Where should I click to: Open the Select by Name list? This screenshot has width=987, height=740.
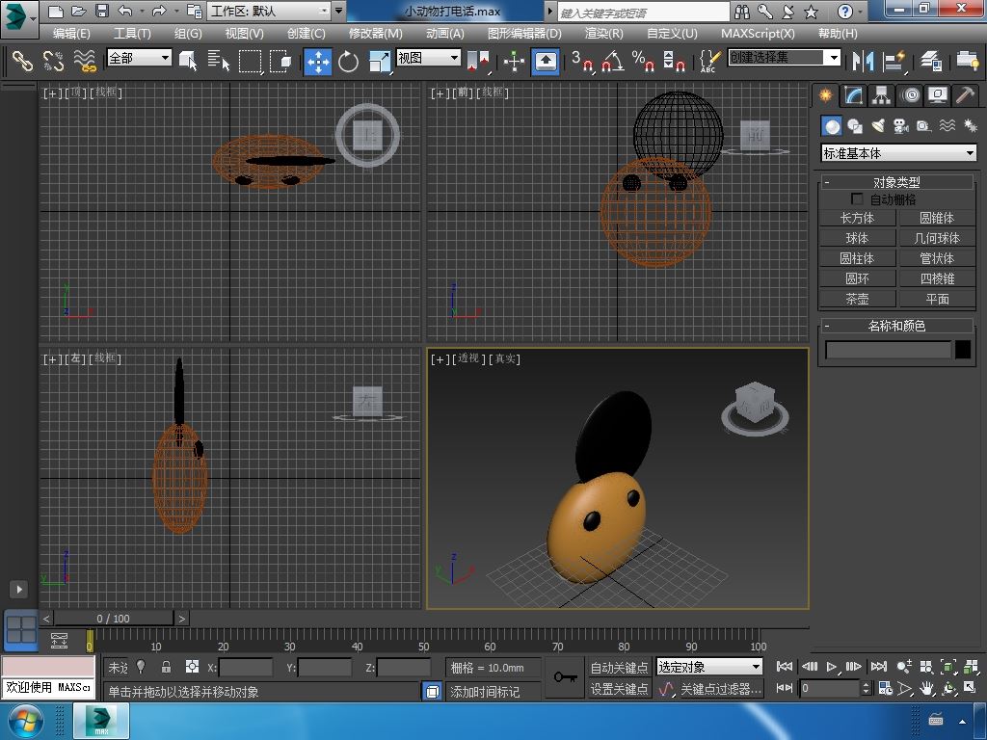click(219, 61)
